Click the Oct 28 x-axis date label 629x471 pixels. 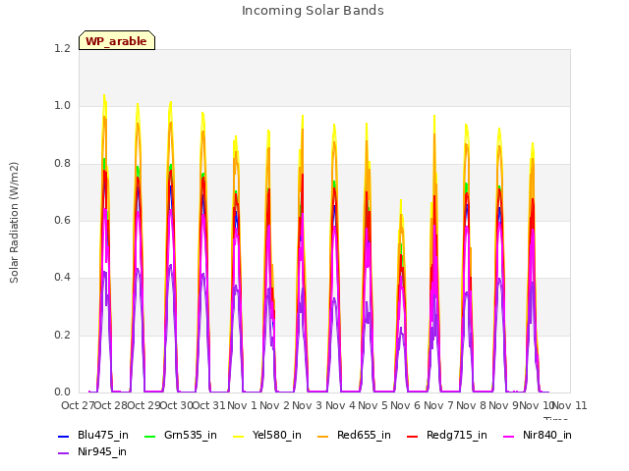click(111, 405)
